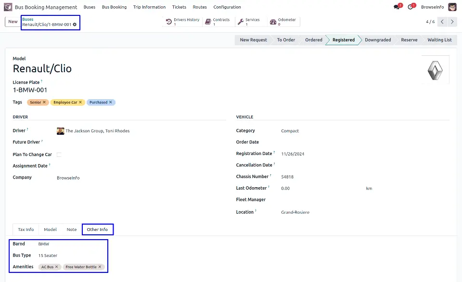Image resolution: width=462 pixels, height=282 pixels.
Task: Edit the License Plate field 1-BMW-001
Action: [30, 90]
